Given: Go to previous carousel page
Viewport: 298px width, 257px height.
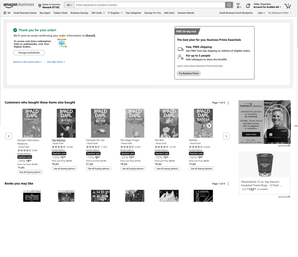Looking at the screenshot, I should point(9,136).
